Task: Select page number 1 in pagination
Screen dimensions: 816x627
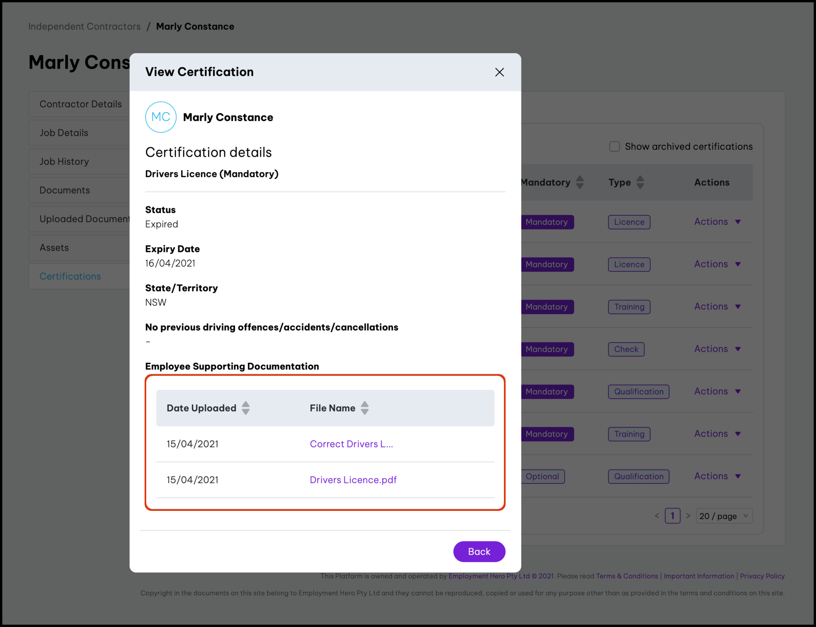Action: (672, 516)
